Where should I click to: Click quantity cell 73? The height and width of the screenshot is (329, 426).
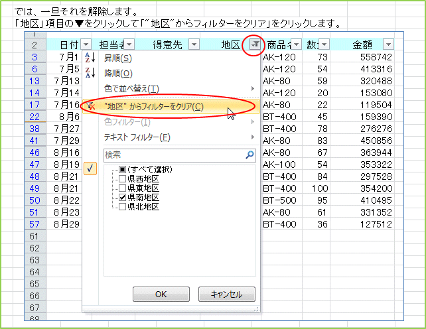click(x=317, y=57)
